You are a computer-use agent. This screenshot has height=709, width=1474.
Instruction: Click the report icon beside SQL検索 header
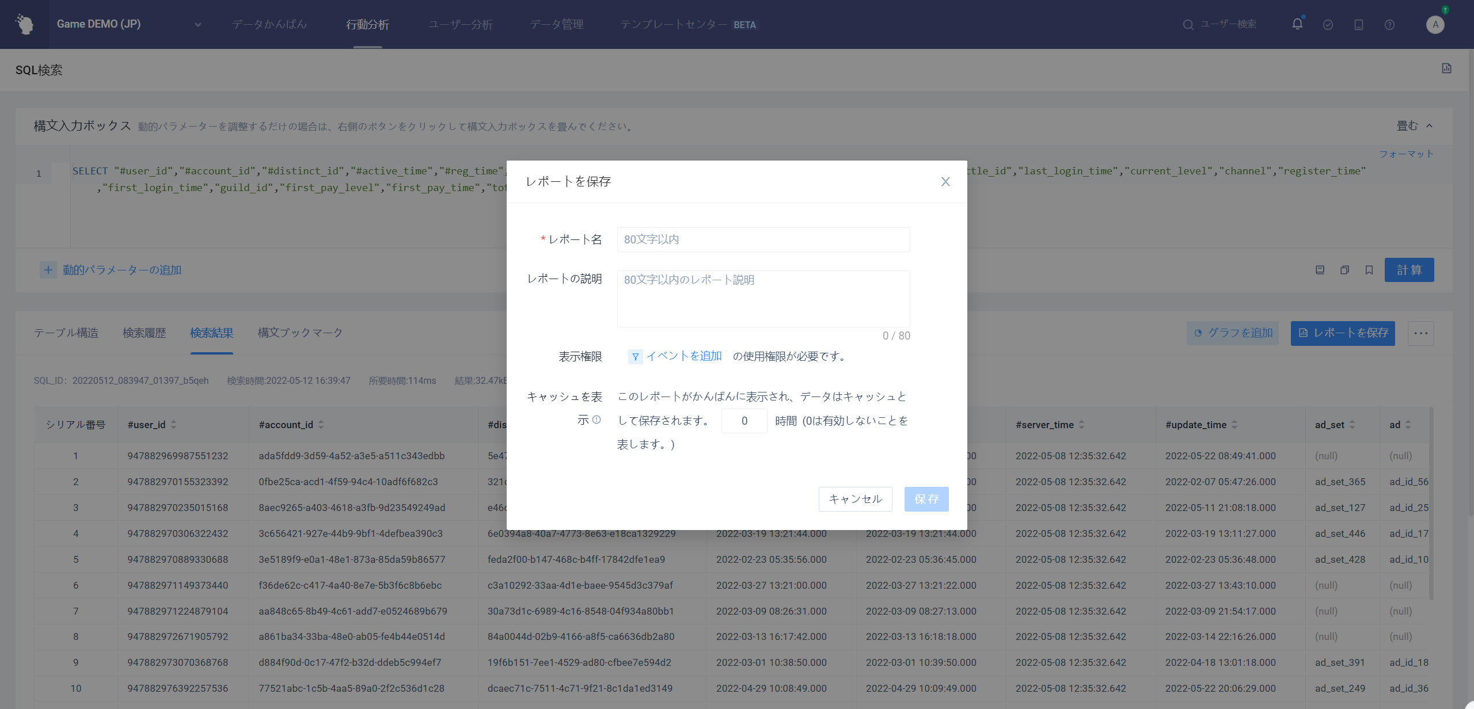pos(1446,68)
